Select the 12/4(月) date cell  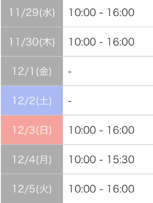(x=32, y=159)
